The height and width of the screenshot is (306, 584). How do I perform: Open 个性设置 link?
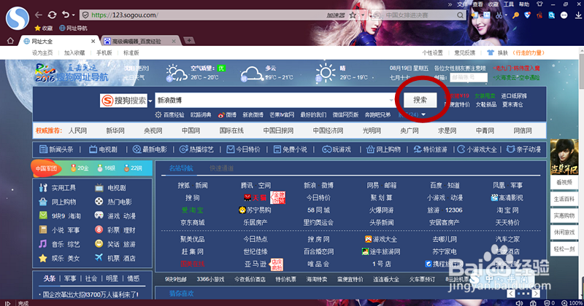432,52
